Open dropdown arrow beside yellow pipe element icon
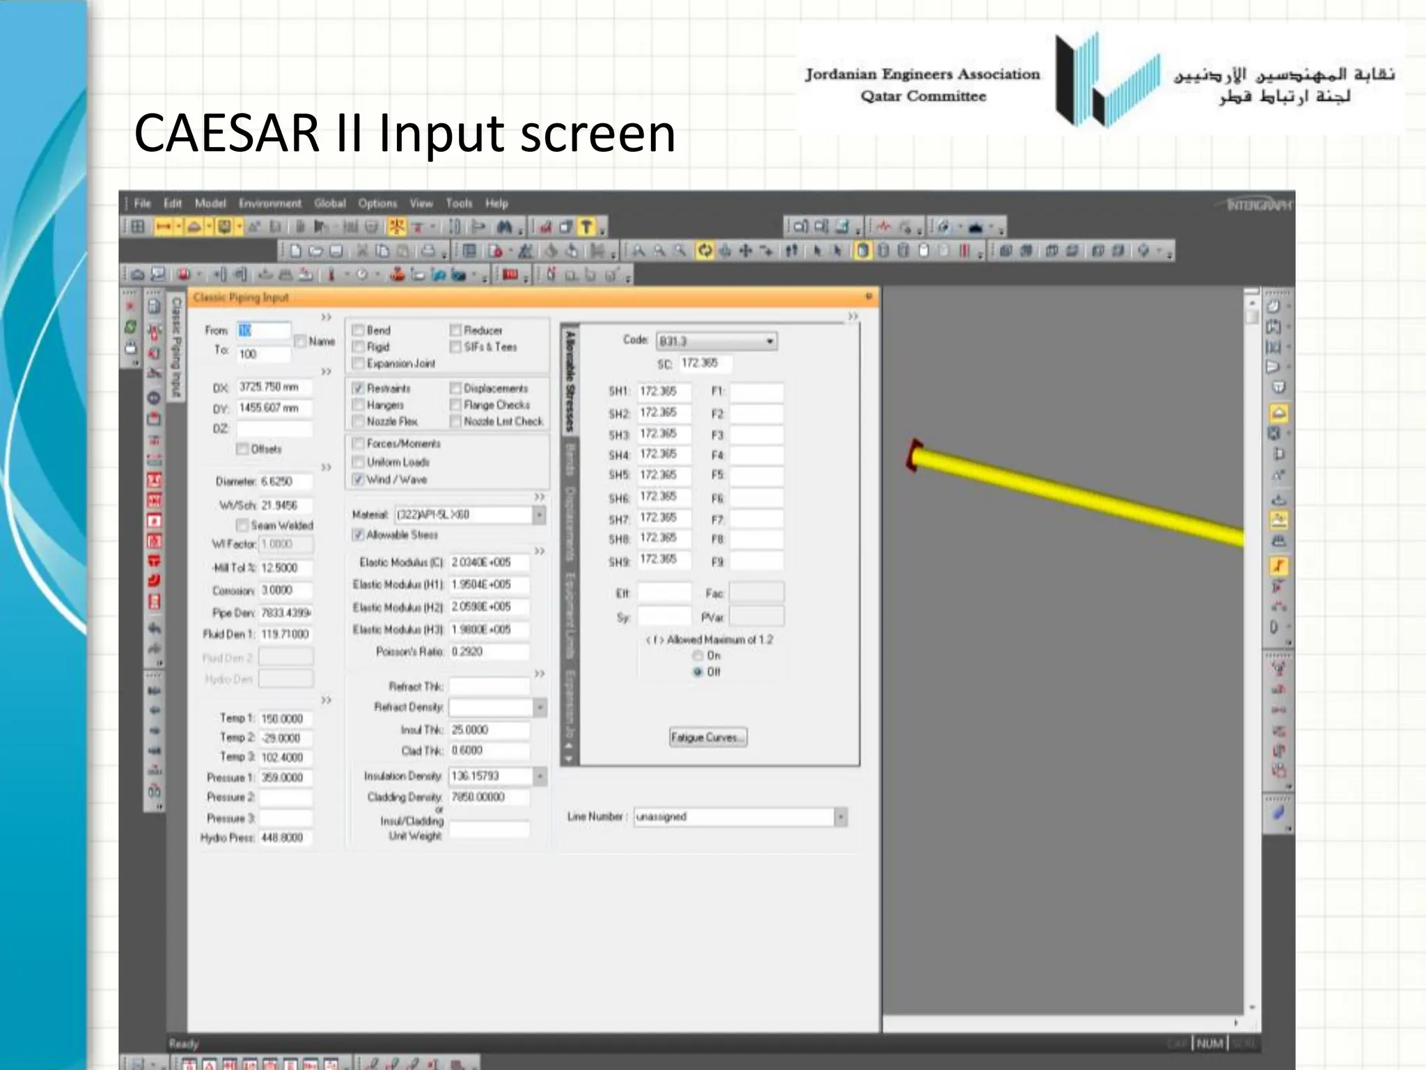Image resolution: width=1426 pixels, height=1070 pixels. click(178, 227)
